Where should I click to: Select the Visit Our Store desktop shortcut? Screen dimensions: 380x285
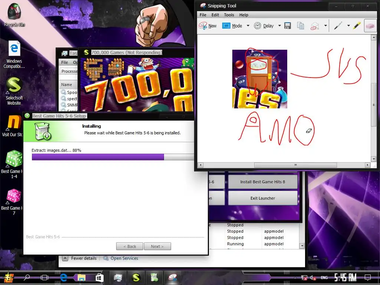click(x=12, y=126)
